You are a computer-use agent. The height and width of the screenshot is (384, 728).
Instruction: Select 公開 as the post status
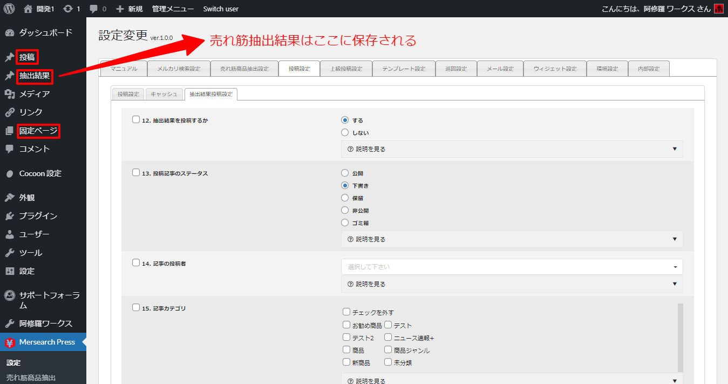(x=345, y=173)
